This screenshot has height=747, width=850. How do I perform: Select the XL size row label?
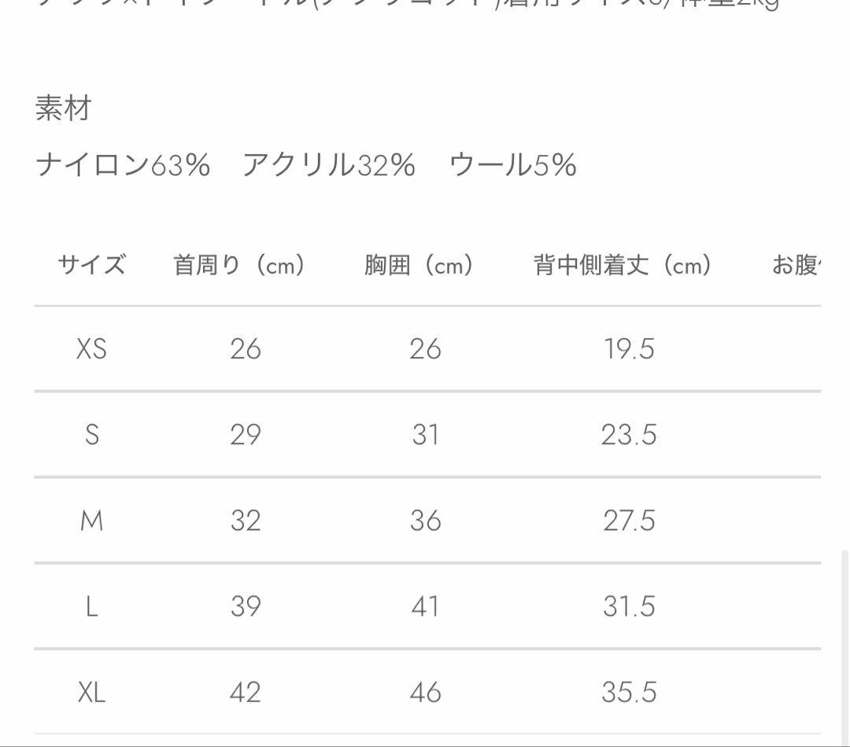click(x=91, y=692)
